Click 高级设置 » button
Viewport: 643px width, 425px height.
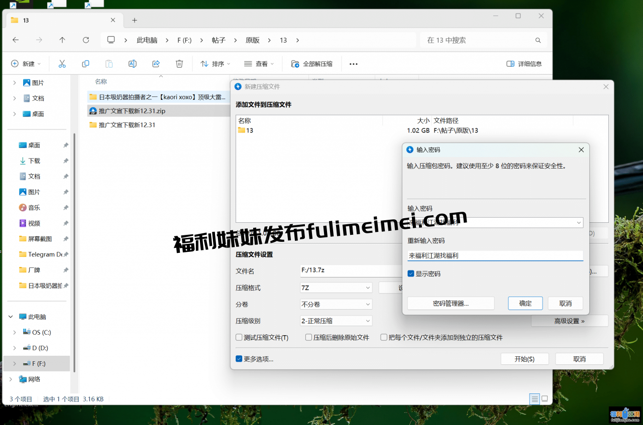pyautogui.click(x=570, y=321)
